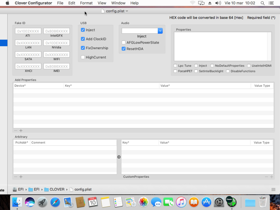Check Lpc Tune option
The width and height of the screenshot is (280, 210).
[175, 66]
